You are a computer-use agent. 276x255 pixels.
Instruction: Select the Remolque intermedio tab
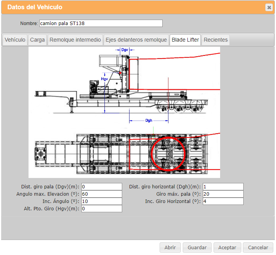[76, 40]
